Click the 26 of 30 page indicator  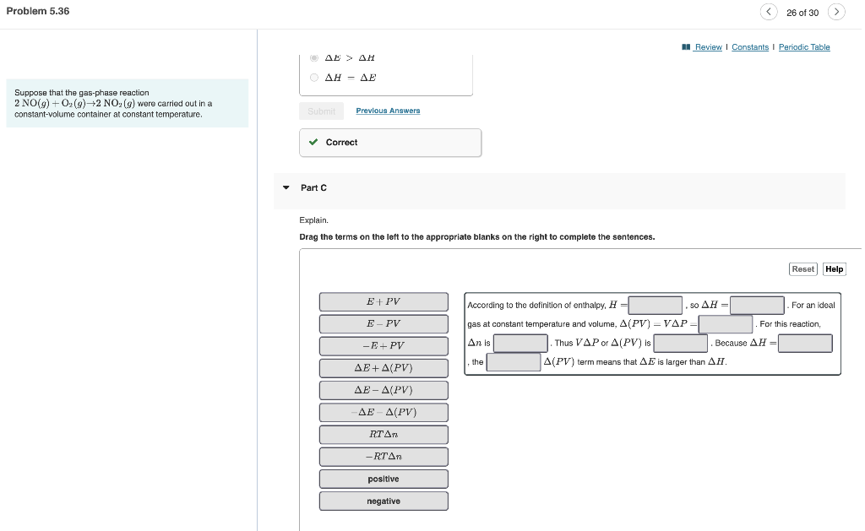coord(802,12)
